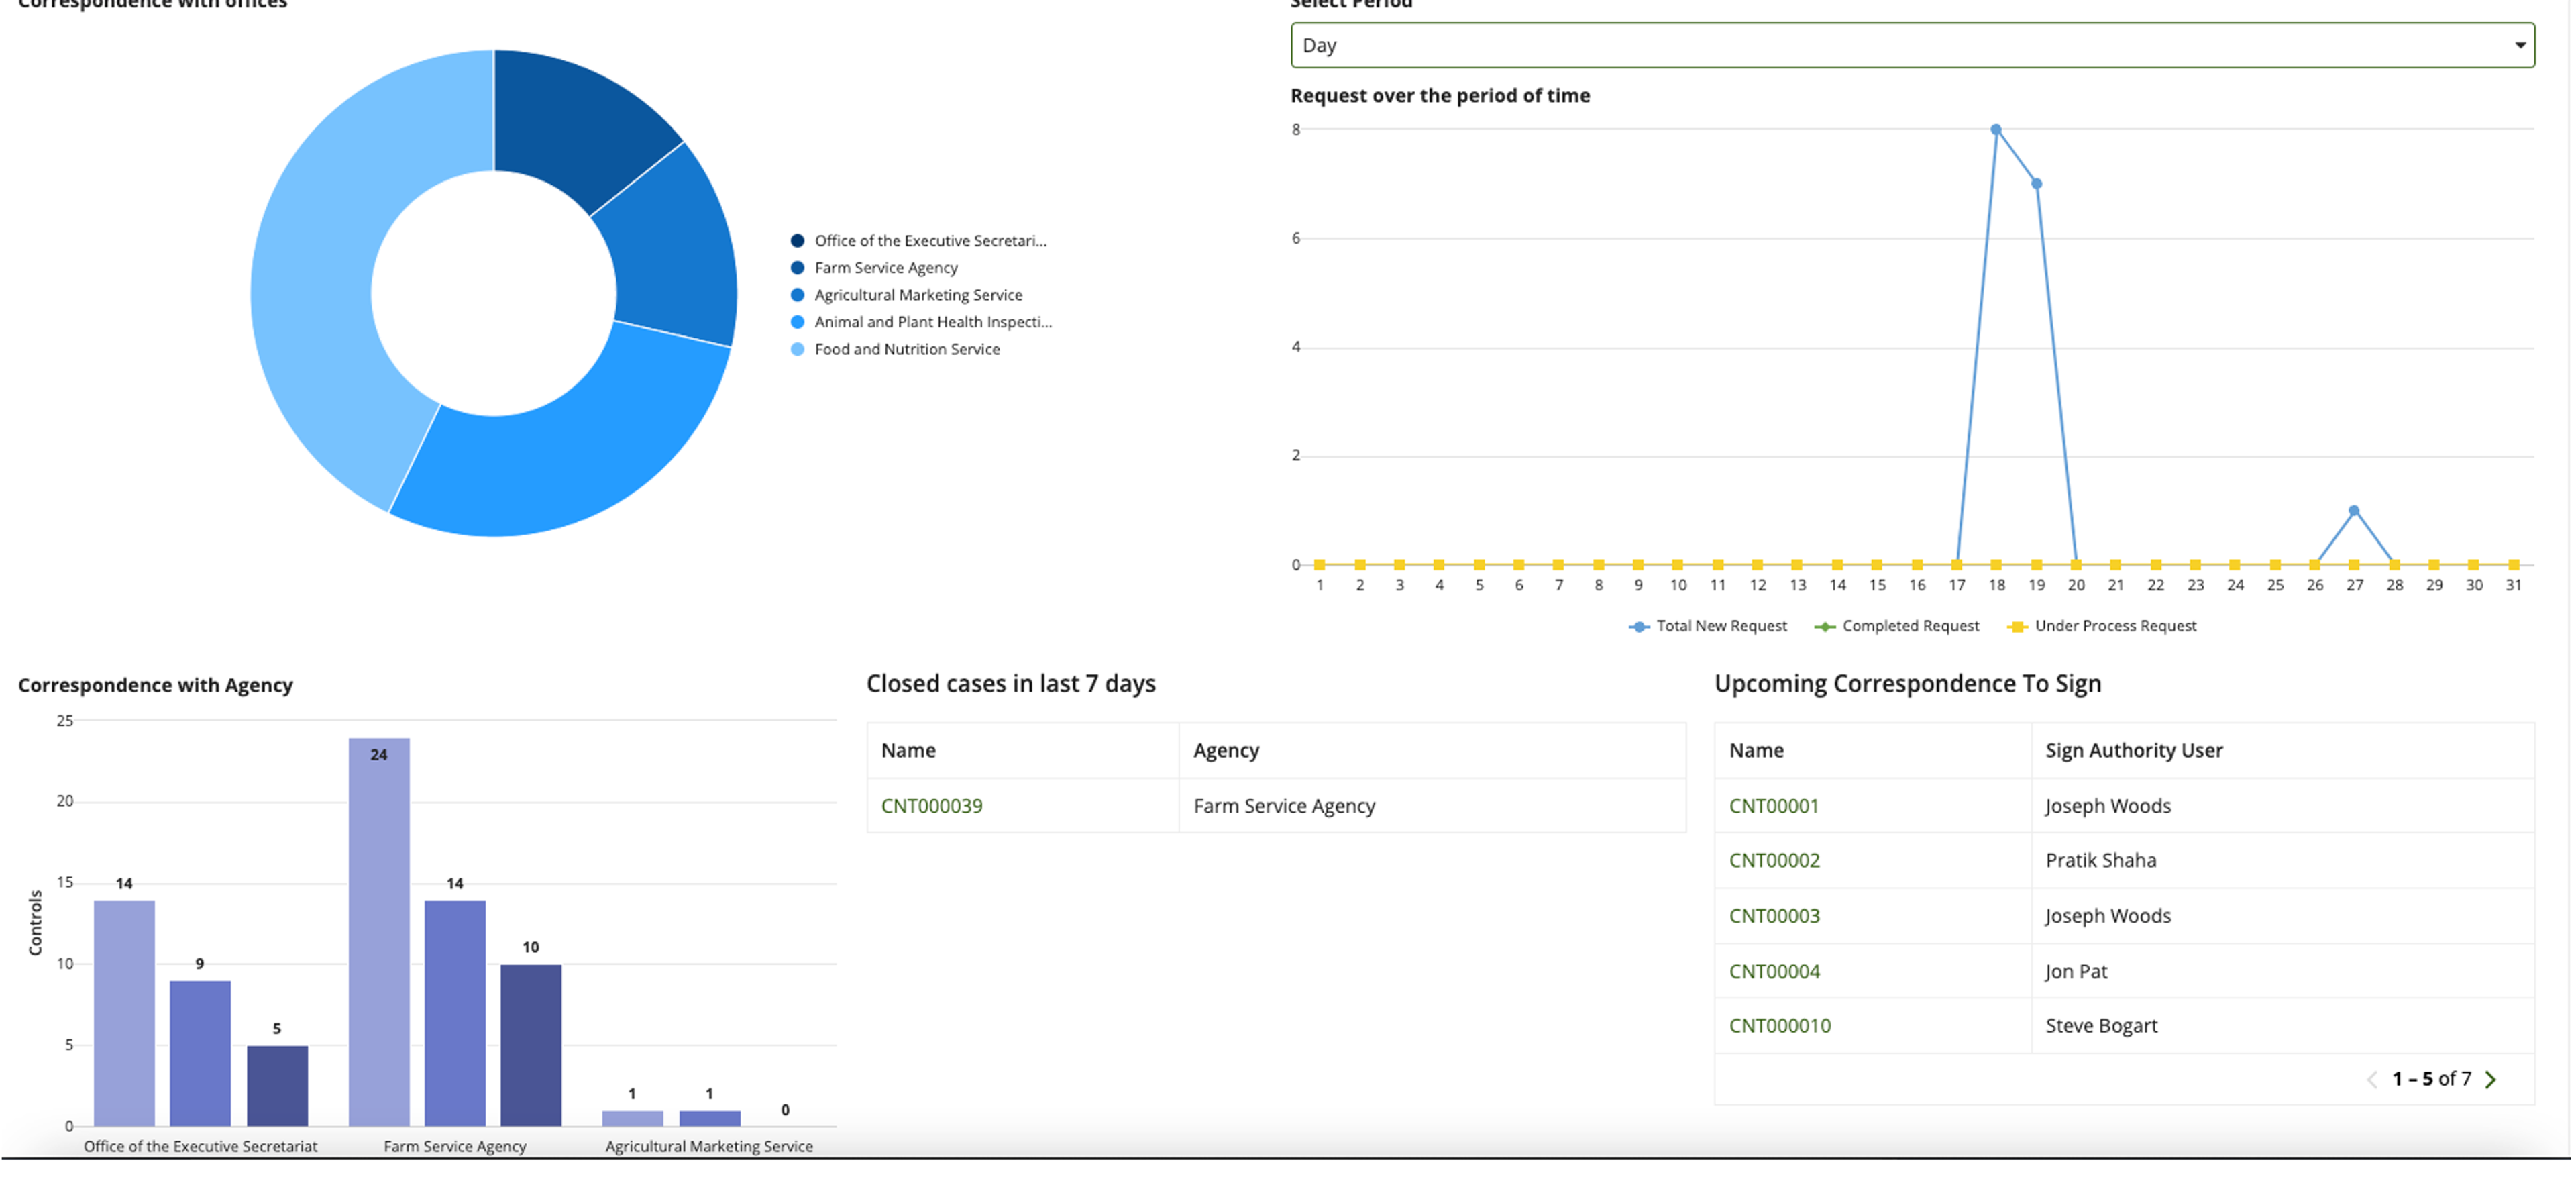Click the Name header in Closed cases table

tap(908, 751)
